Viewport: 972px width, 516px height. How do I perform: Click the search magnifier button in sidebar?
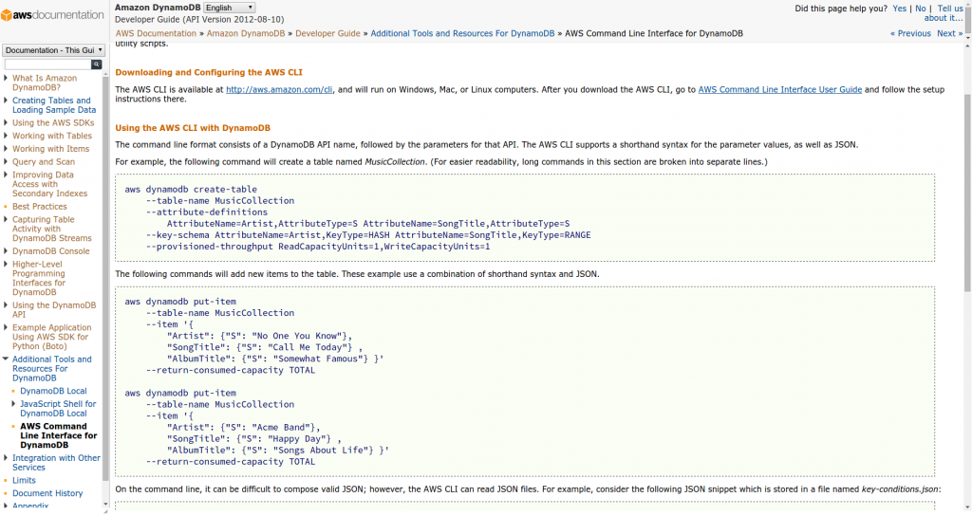coord(96,64)
